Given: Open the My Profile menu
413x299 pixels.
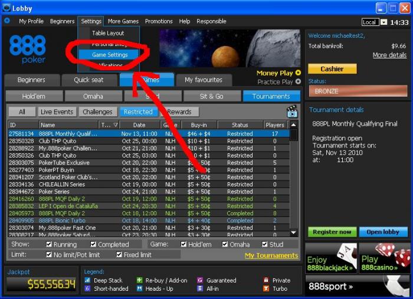Looking at the screenshot, I should (31, 21).
